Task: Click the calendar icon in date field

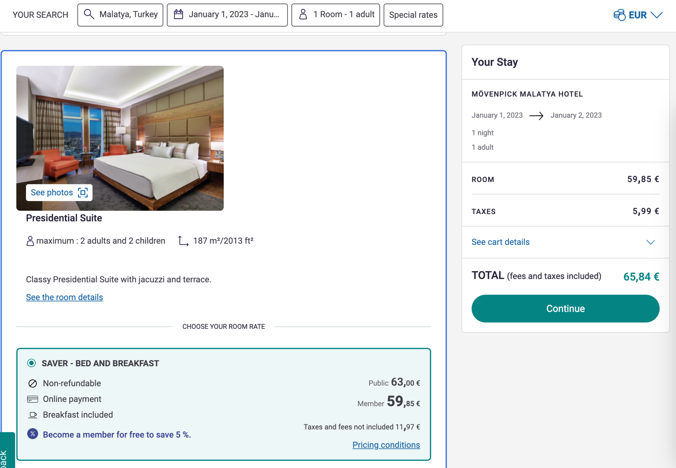Action: [x=178, y=14]
